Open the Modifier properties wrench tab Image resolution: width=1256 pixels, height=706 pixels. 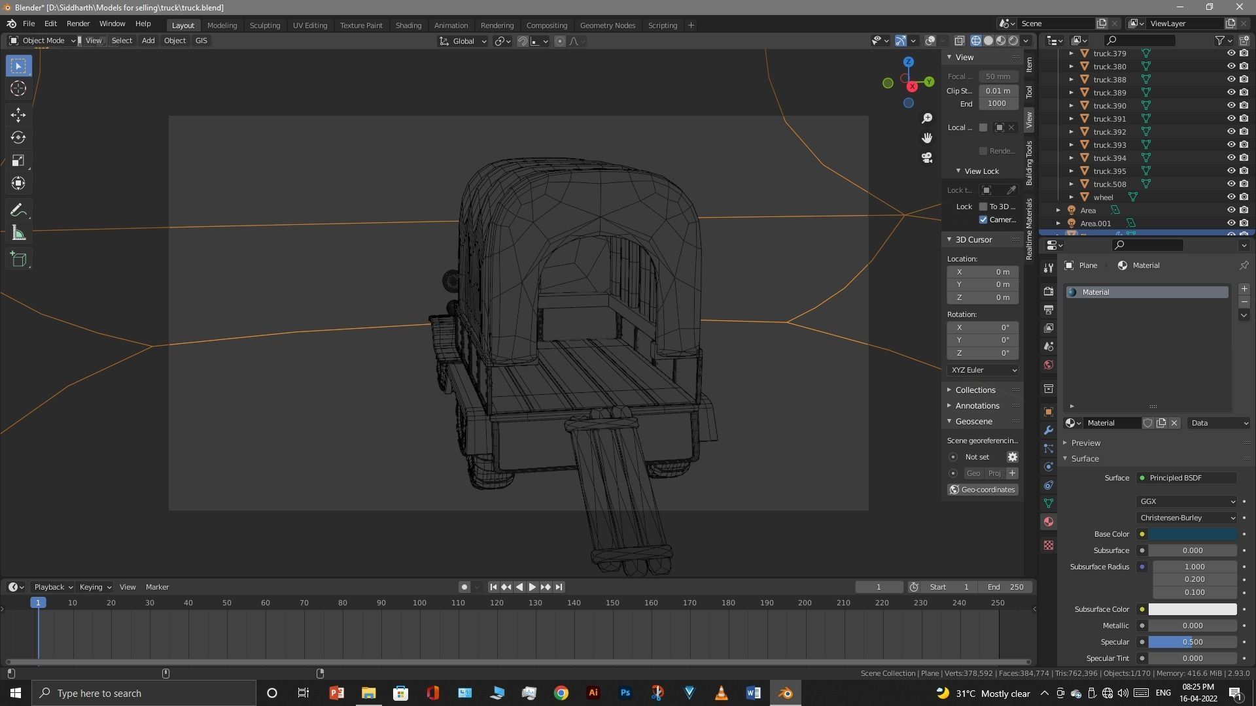[1049, 430]
